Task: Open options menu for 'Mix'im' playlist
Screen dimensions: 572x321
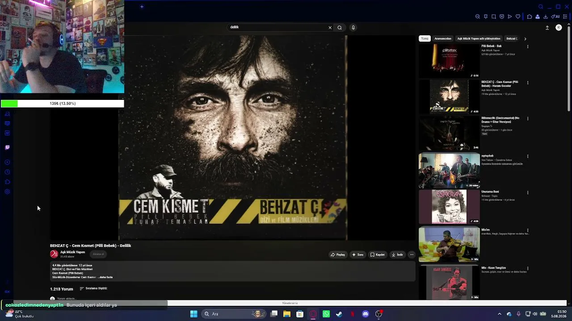Action: [528, 230]
